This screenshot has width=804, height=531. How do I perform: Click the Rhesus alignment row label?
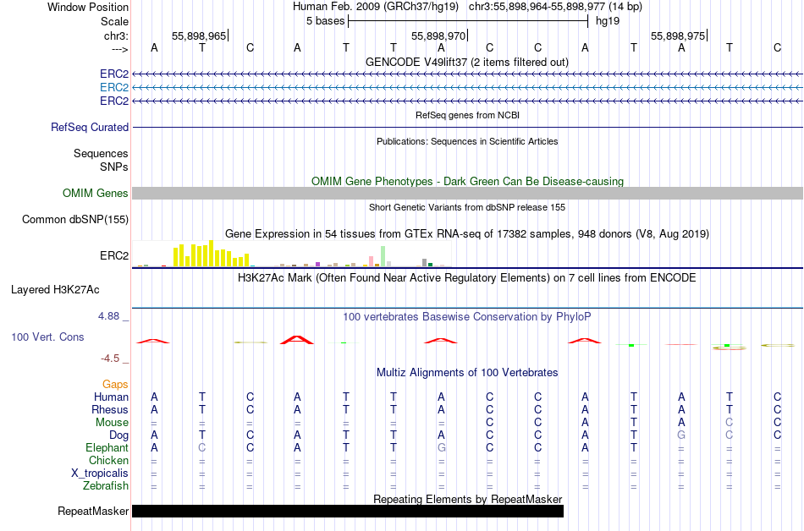click(110, 409)
